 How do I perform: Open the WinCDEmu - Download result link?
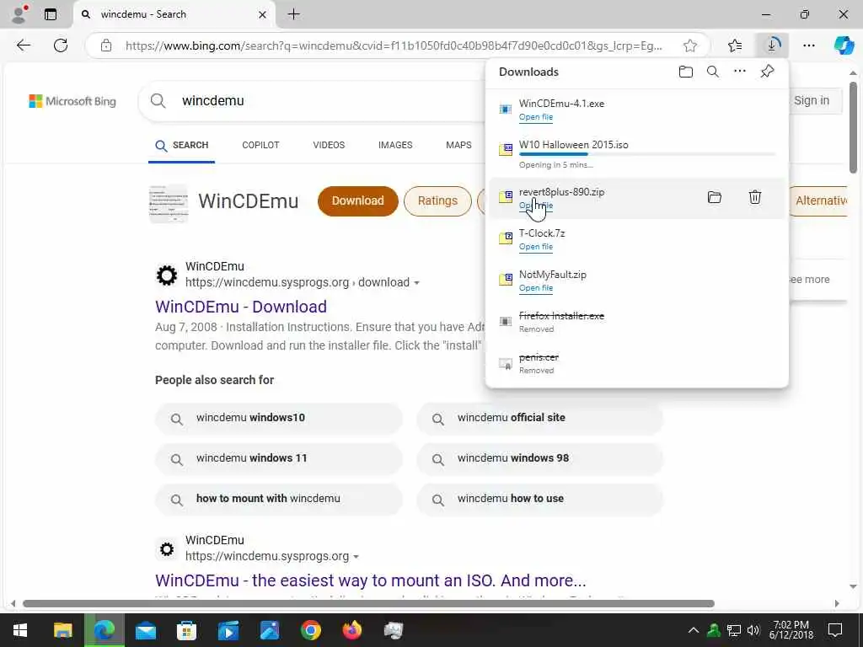pyautogui.click(x=241, y=307)
